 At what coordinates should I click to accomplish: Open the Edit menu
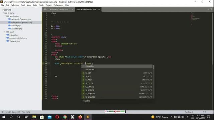tap(7, 5)
